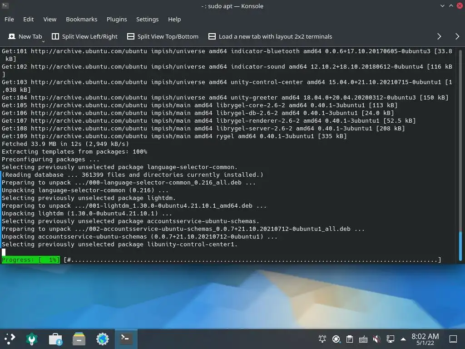This screenshot has height=349, width=465.
Task: Click the 'Fetched 33.9 MB in 12s' line
Action: (65, 144)
